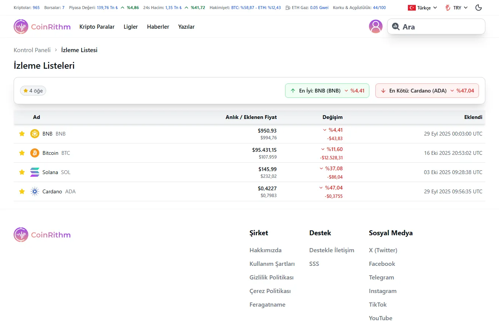
Task: Click the Solana coin icon
Action: [35, 172]
